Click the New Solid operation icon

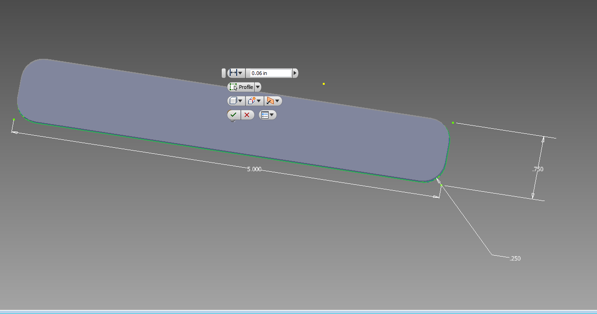coord(252,100)
